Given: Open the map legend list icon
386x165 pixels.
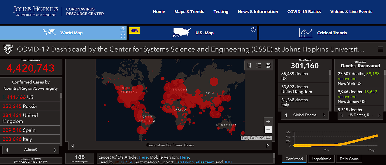Looking at the screenshot, I should tap(259, 65).
